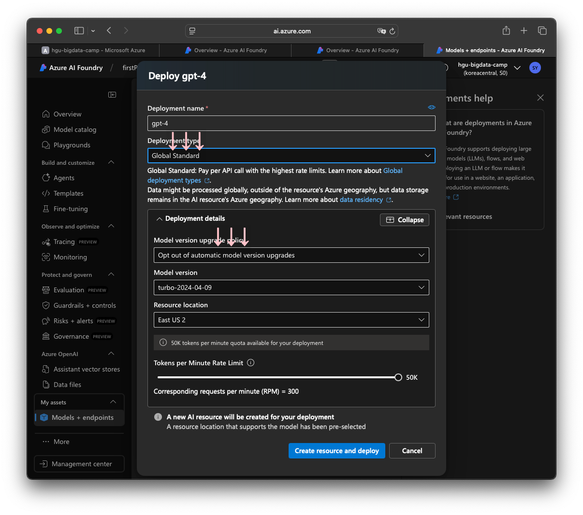Viewport: 583px width, 515px height.
Task: Collapse Build and customize section
Action: pyautogui.click(x=111, y=162)
